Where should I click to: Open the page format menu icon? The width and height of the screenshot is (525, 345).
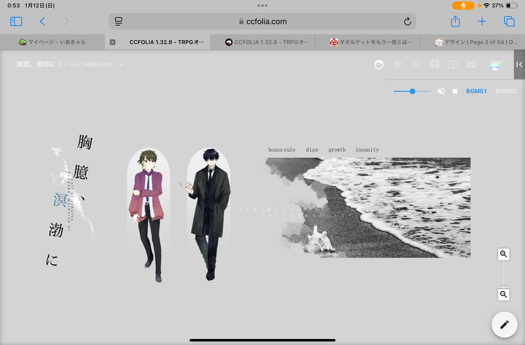118,22
